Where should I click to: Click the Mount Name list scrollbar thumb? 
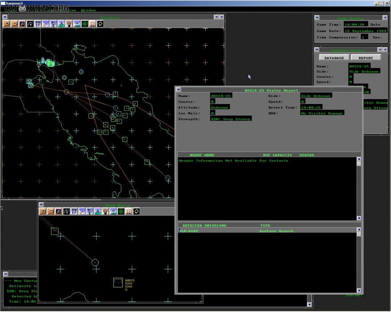pyautogui.click(x=359, y=164)
